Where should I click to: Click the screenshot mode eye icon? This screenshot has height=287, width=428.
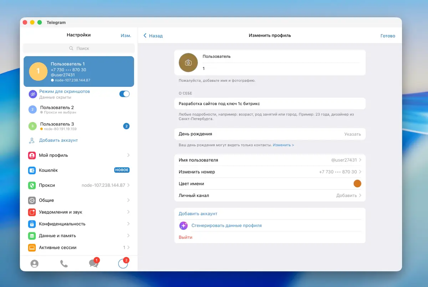(x=32, y=94)
